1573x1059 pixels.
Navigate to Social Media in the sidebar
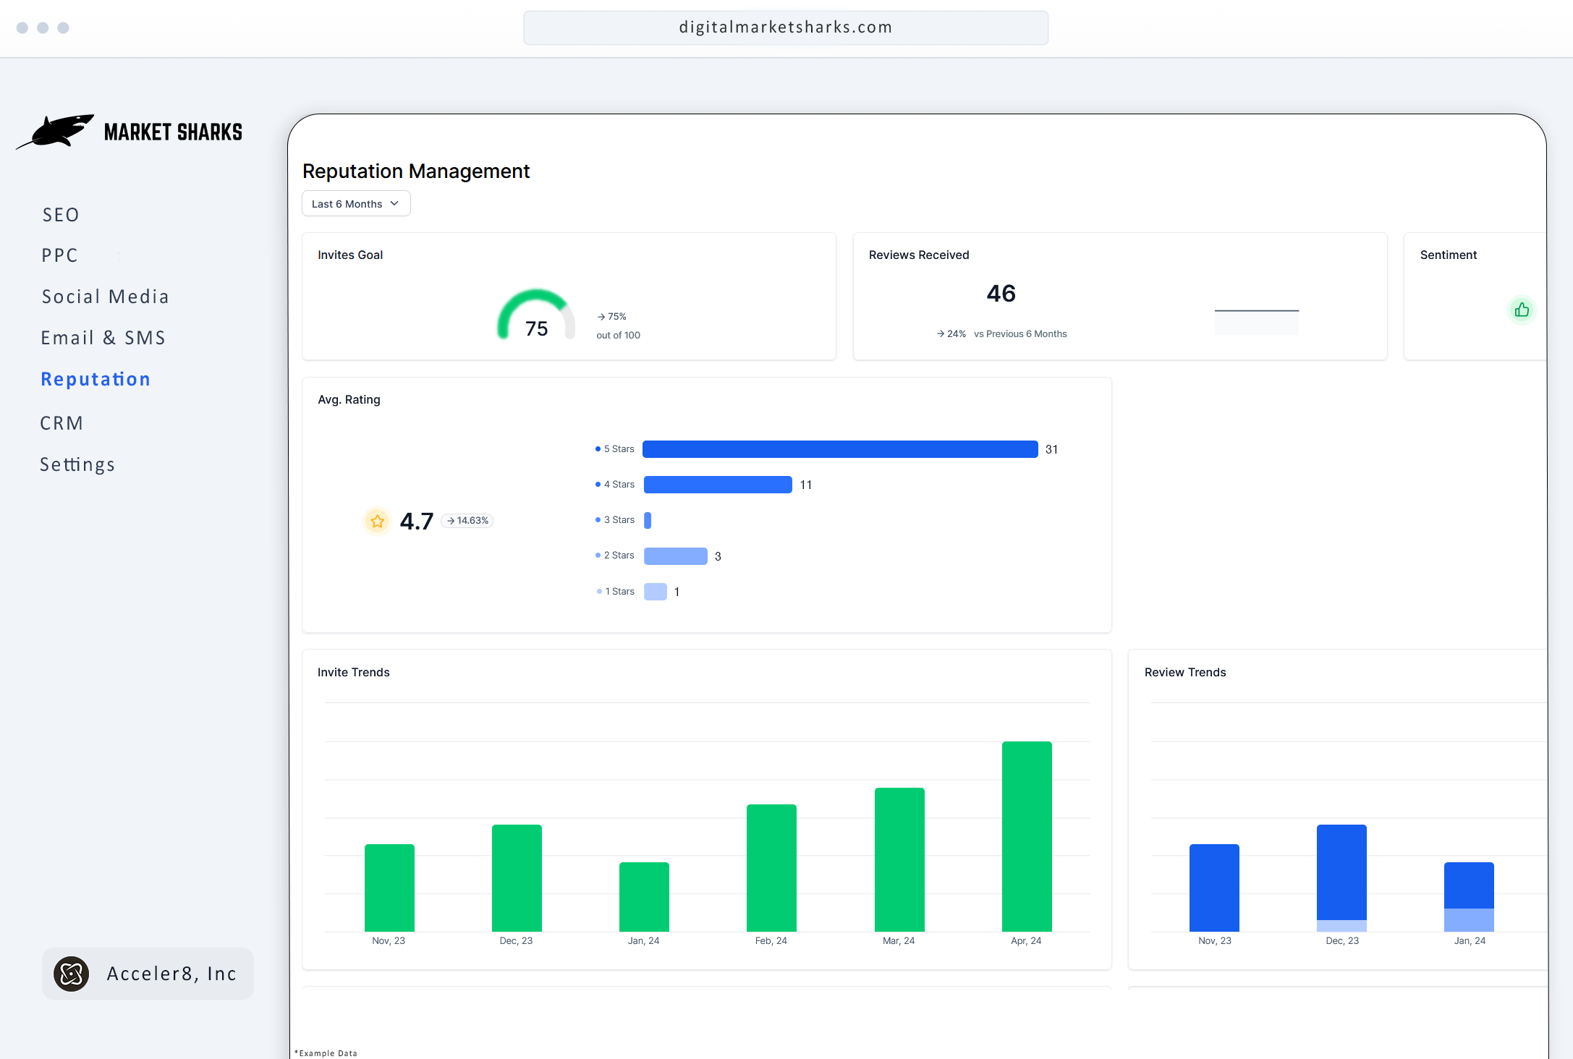pyautogui.click(x=105, y=296)
